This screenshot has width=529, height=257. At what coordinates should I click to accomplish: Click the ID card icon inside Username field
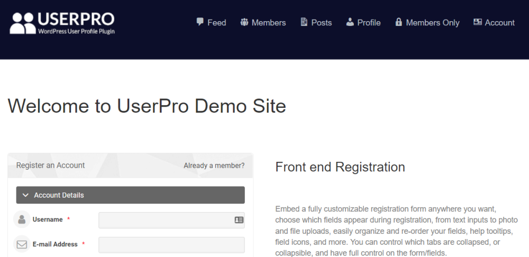pos(239,220)
